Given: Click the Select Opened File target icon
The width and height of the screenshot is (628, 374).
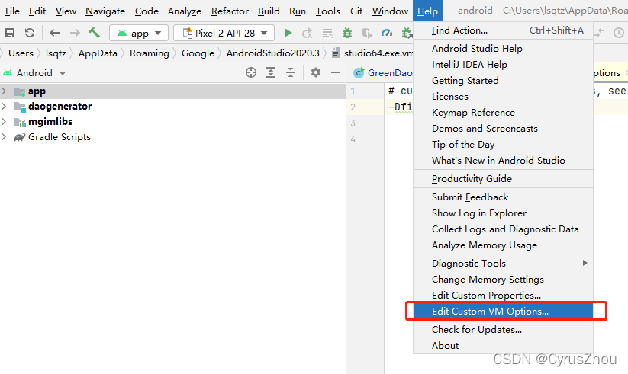Looking at the screenshot, I should pyautogui.click(x=251, y=72).
